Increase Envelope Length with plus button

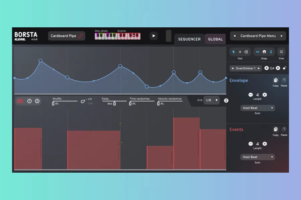click(265, 95)
